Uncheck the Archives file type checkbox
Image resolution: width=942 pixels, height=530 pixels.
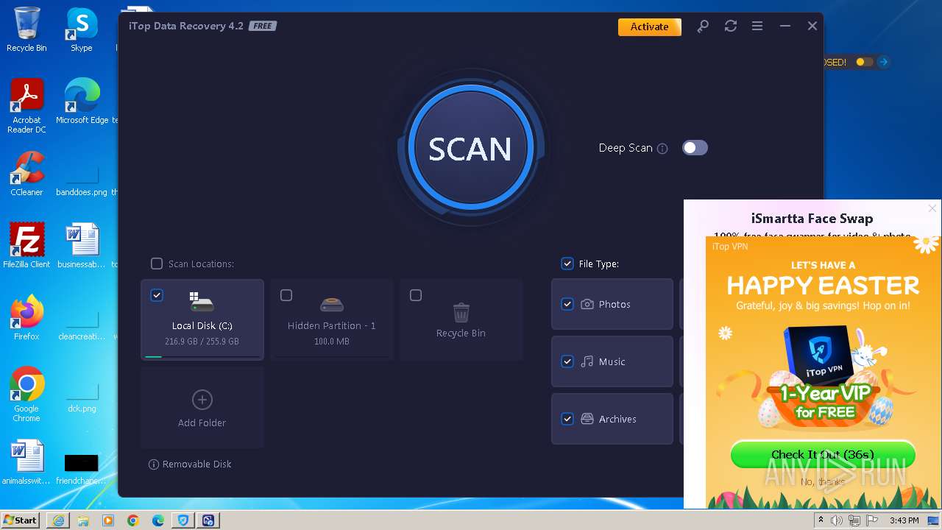[x=567, y=419]
